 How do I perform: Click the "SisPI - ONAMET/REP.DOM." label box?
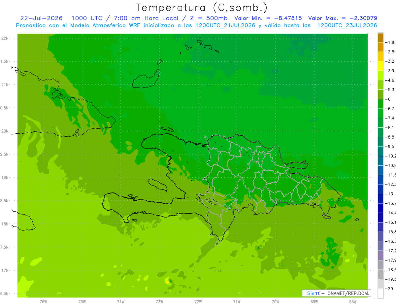336,293
